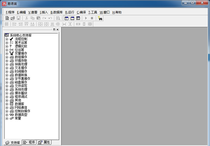Open the W.窗口 menu

pyautogui.click(x=104, y=12)
